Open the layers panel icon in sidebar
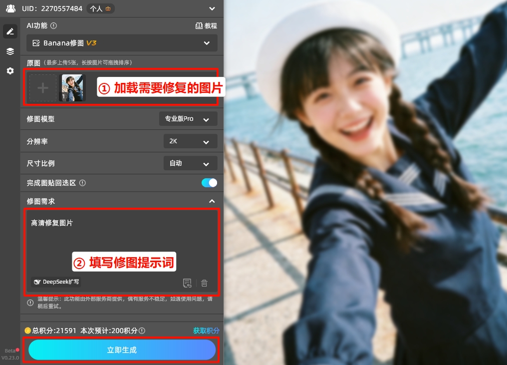This screenshot has height=365, width=507. pos(10,51)
